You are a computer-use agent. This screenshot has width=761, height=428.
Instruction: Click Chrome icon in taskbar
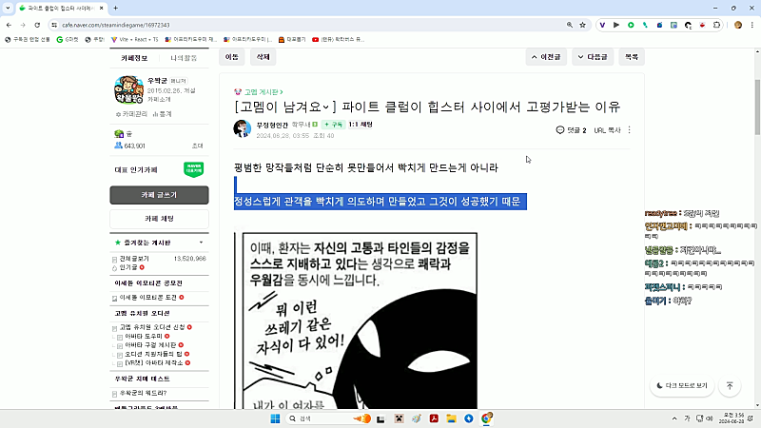click(486, 418)
